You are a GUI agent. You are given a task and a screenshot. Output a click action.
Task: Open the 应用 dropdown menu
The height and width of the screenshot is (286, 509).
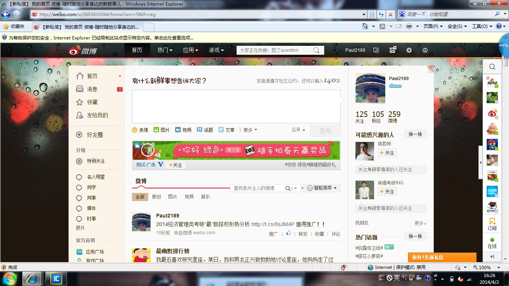pos(191,50)
